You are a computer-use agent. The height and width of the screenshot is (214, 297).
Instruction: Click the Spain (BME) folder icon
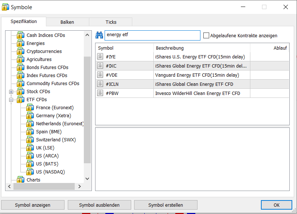(x=30, y=132)
